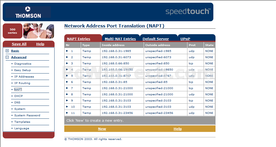
Task: Click Save All in sidebar
Action: tap(19, 44)
